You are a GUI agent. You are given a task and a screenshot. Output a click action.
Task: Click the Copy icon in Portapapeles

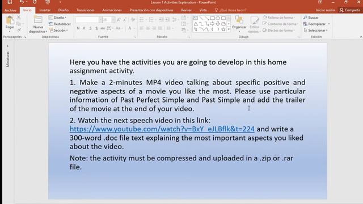(x=19, y=24)
